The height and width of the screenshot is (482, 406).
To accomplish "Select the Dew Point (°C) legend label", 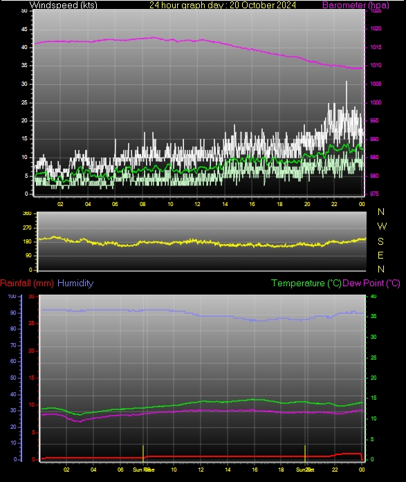I will (371, 283).
